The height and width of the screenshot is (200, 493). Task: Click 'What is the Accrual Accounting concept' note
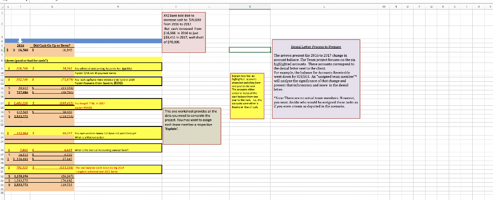(102, 150)
